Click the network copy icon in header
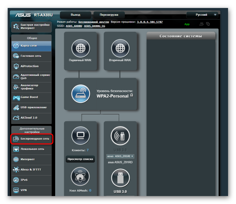The height and width of the screenshot is (204, 236). coord(208,24)
